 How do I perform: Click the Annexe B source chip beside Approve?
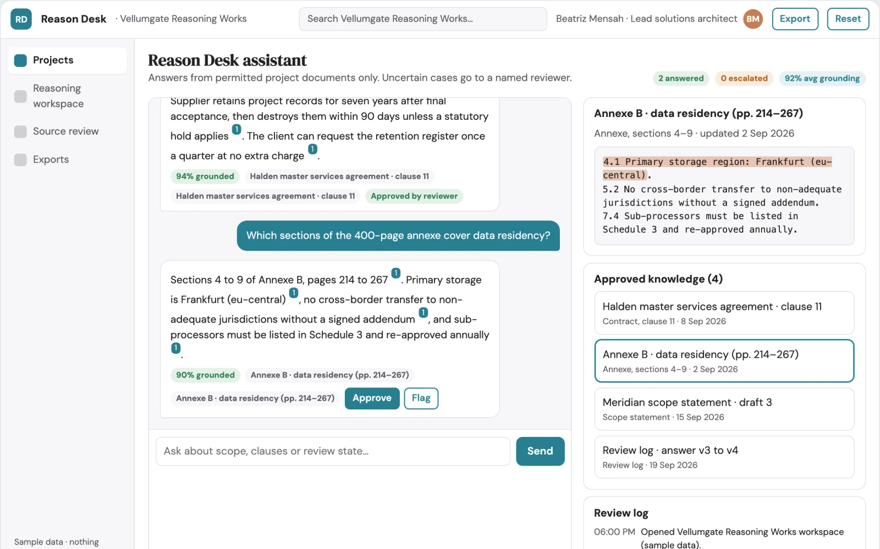point(255,398)
